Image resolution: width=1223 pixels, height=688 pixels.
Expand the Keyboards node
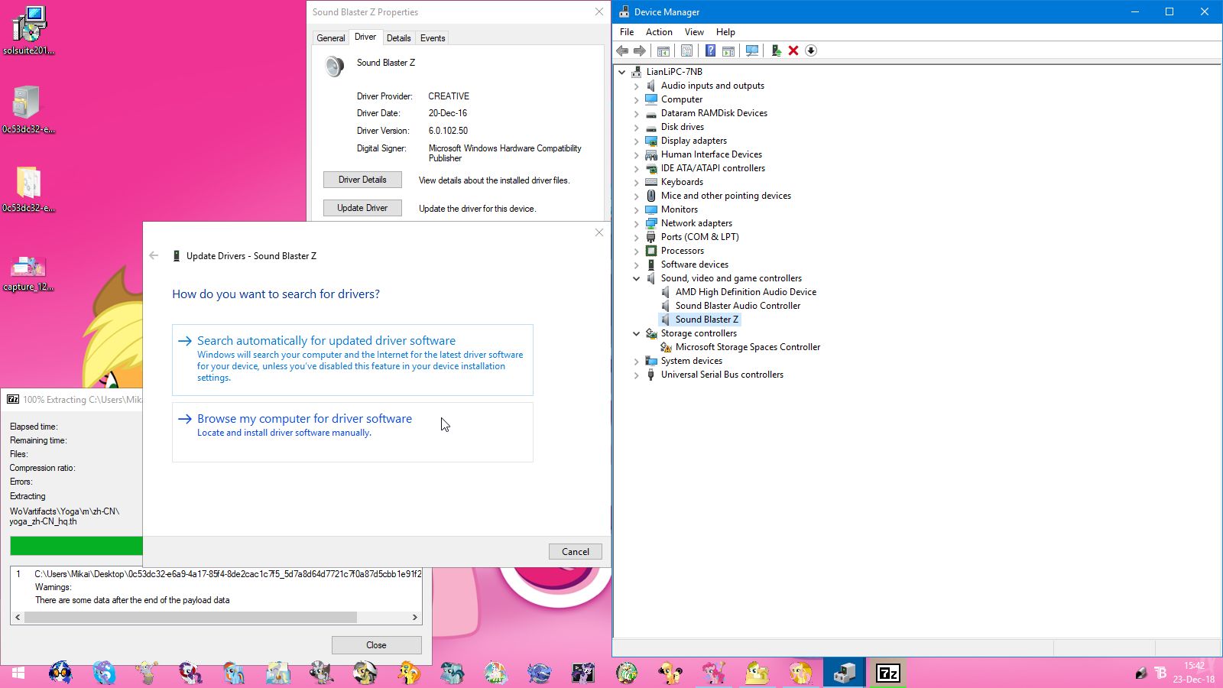point(636,183)
